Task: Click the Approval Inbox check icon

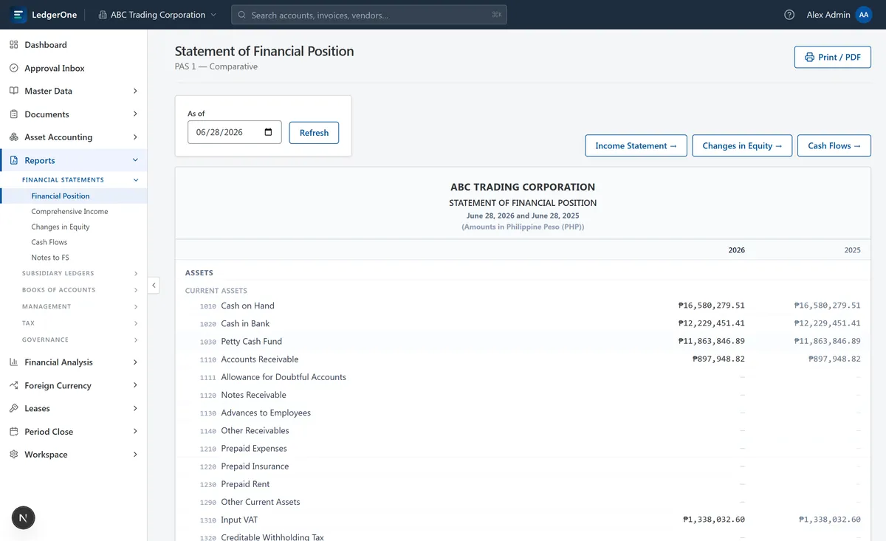Action: (14, 68)
